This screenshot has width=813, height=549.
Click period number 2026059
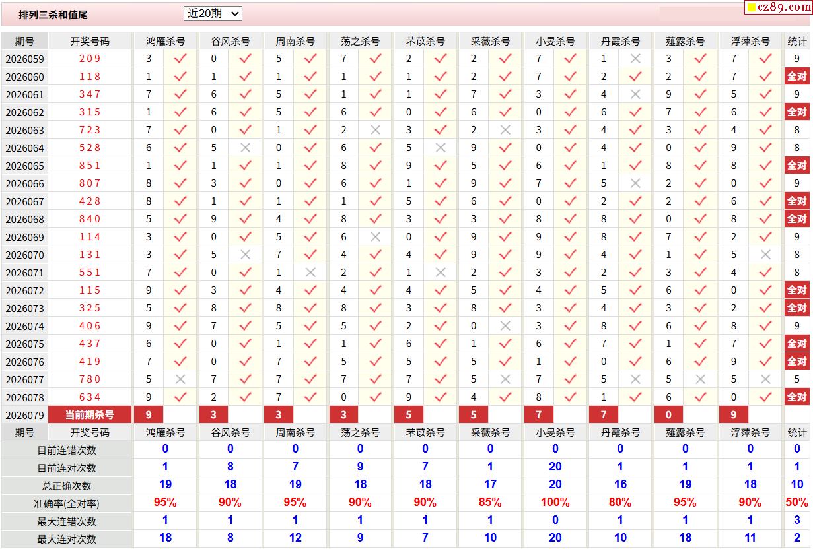[25, 59]
